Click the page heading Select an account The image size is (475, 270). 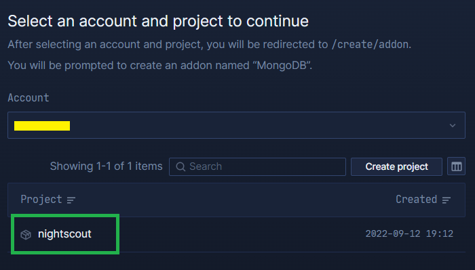coord(158,21)
